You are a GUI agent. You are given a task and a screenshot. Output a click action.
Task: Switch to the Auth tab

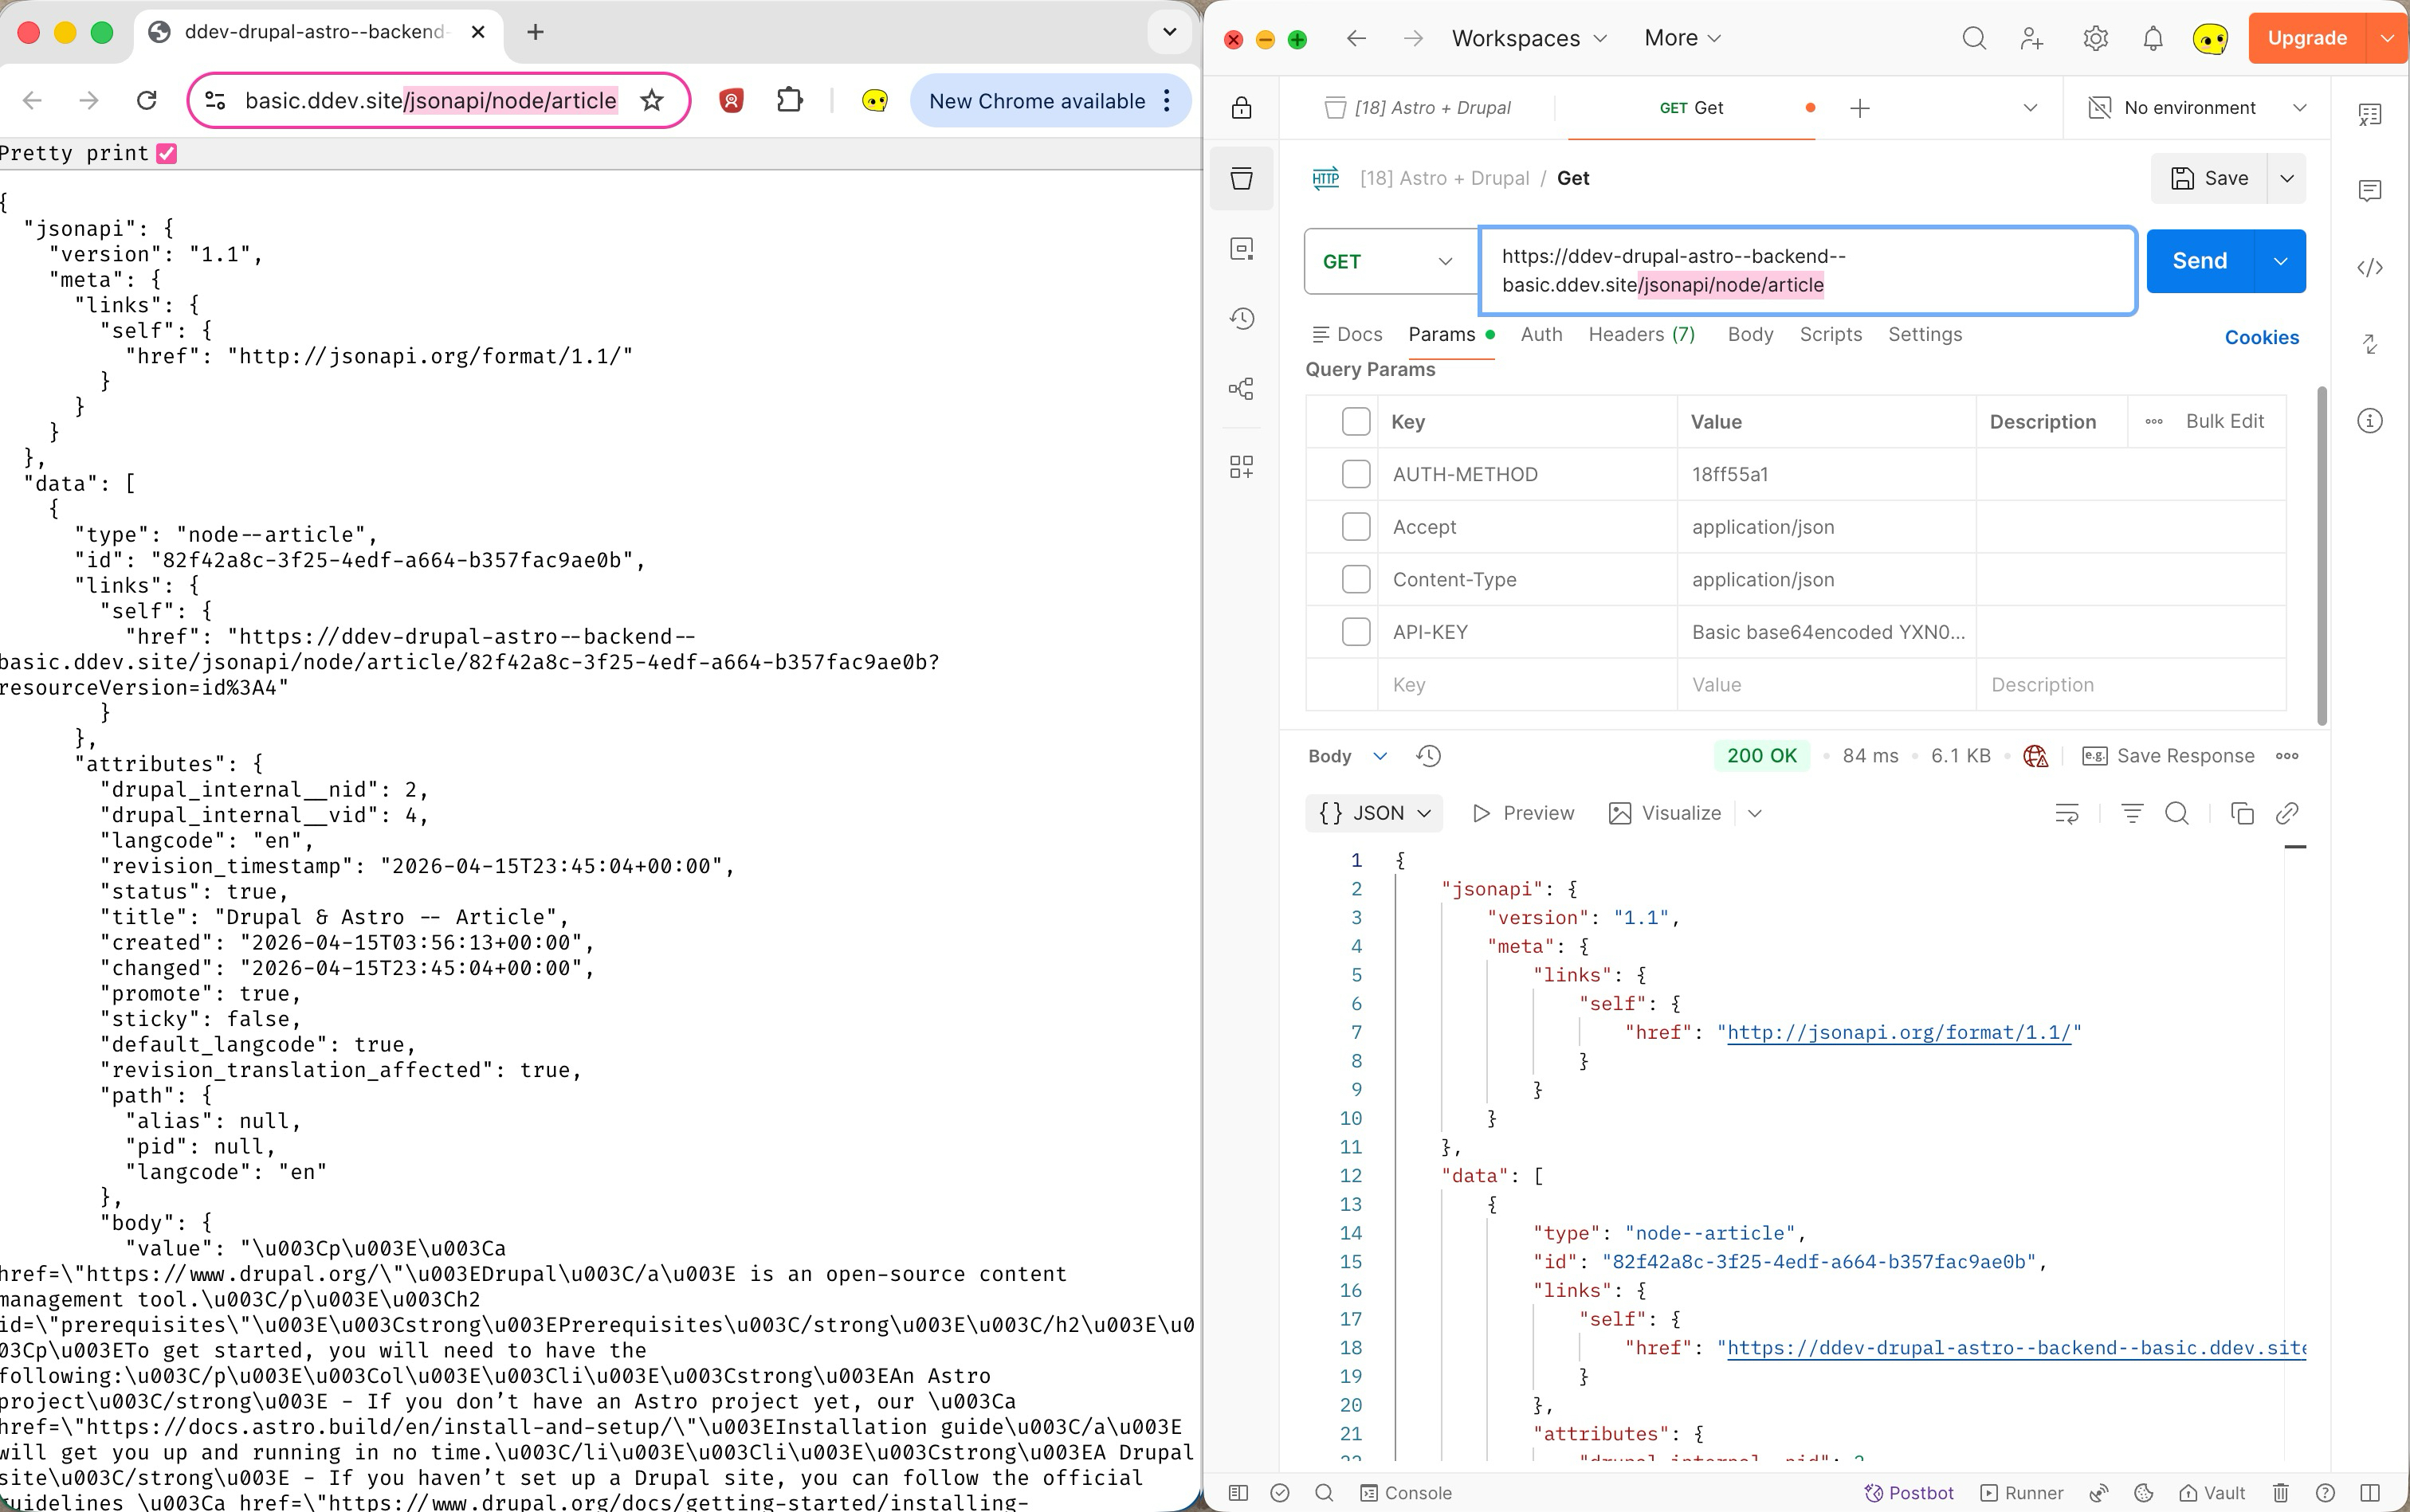coord(1541,335)
